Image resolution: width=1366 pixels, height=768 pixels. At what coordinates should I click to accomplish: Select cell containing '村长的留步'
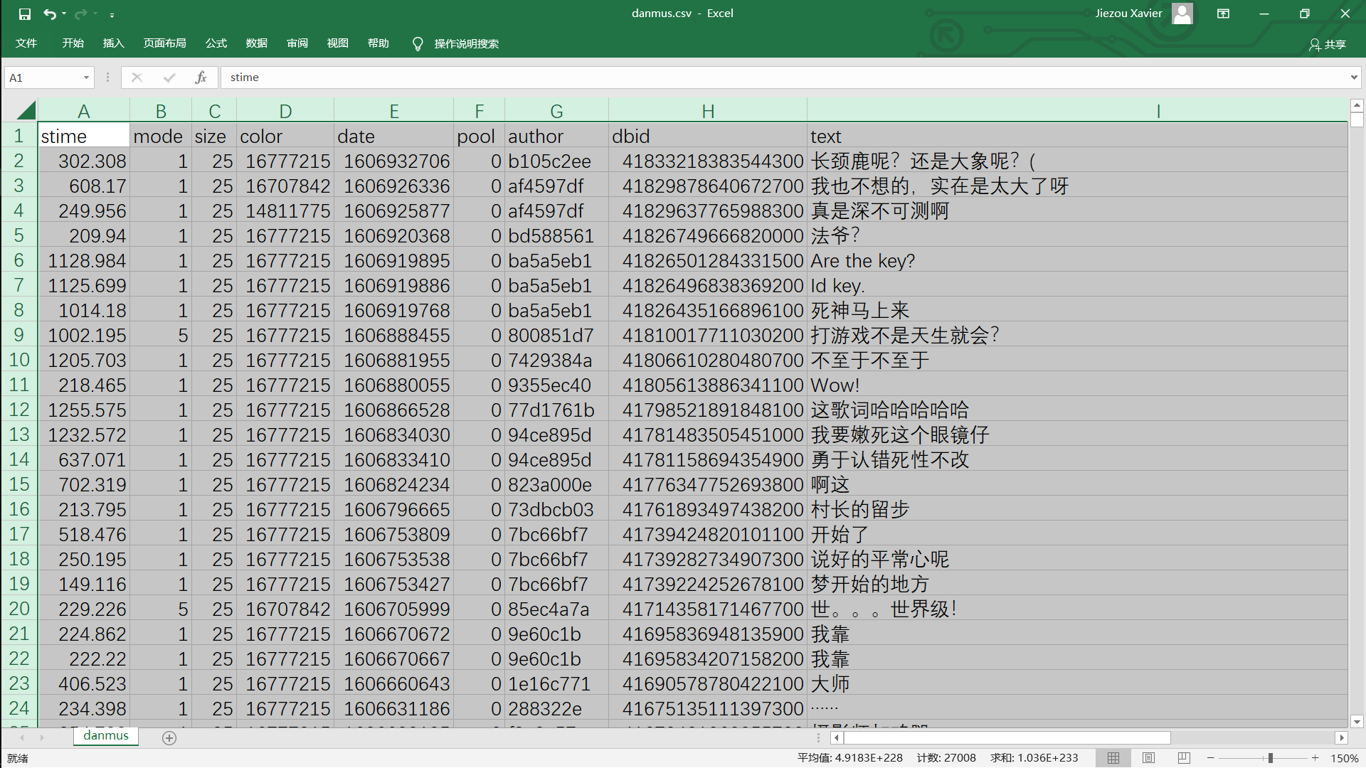1077,509
